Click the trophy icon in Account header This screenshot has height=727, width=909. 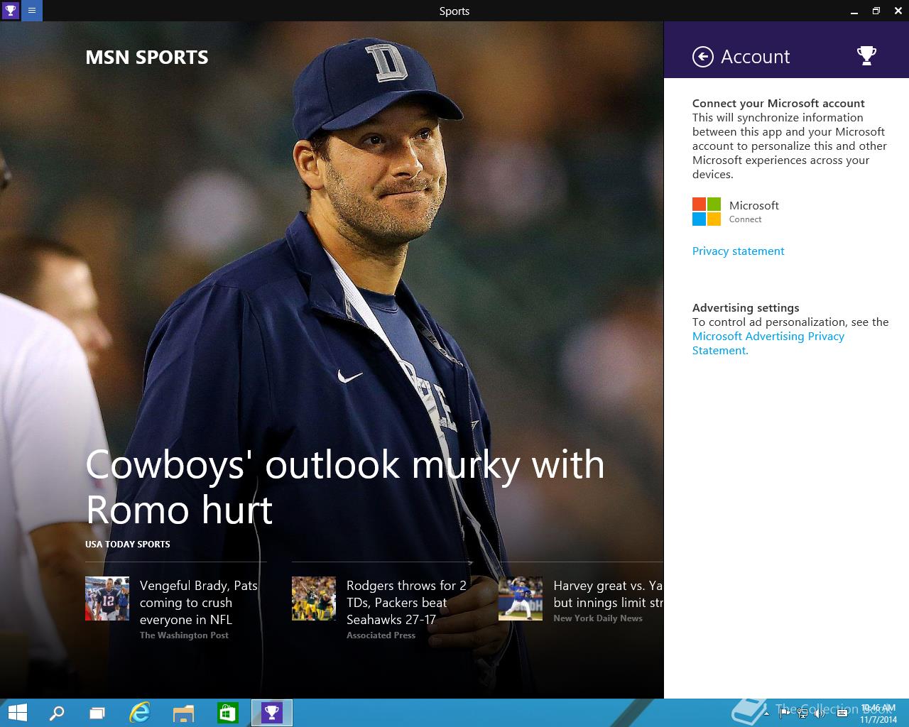pyautogui.click(x=866, y=55)
